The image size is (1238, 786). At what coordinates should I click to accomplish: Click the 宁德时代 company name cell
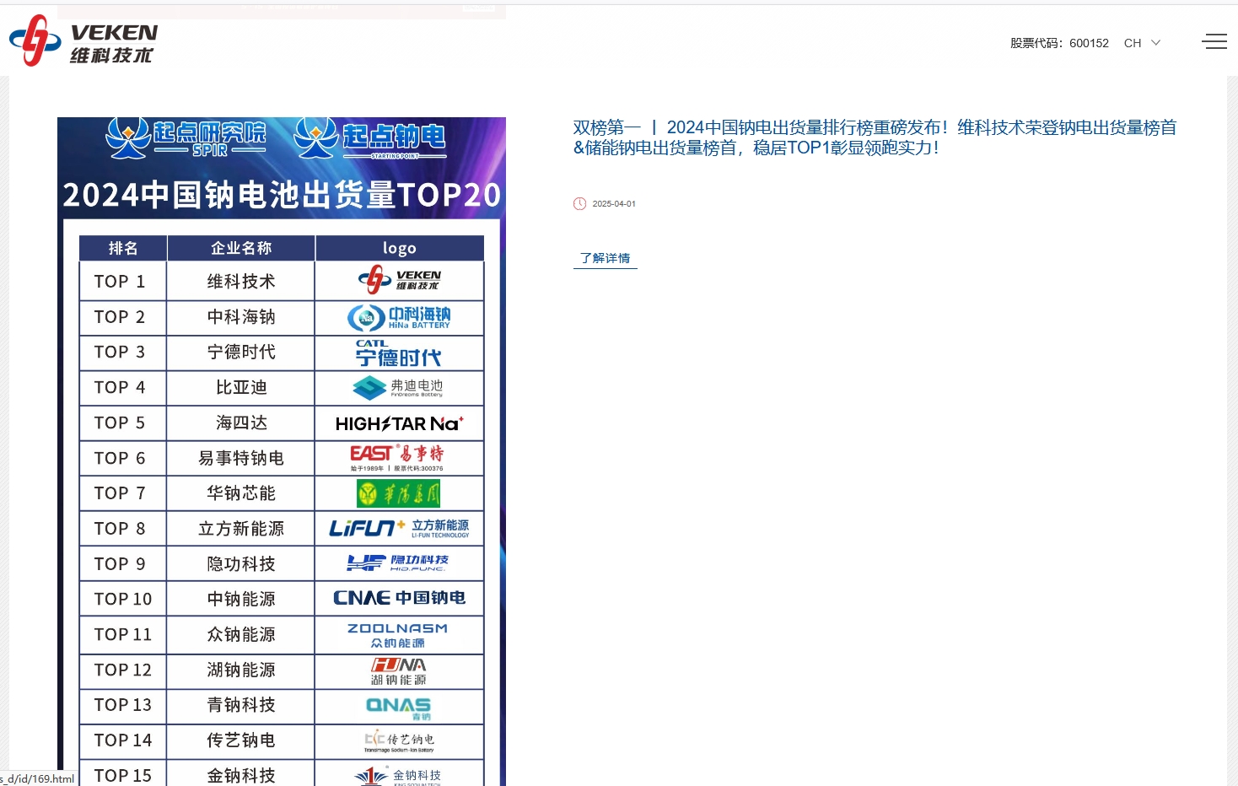click(241, 353)
